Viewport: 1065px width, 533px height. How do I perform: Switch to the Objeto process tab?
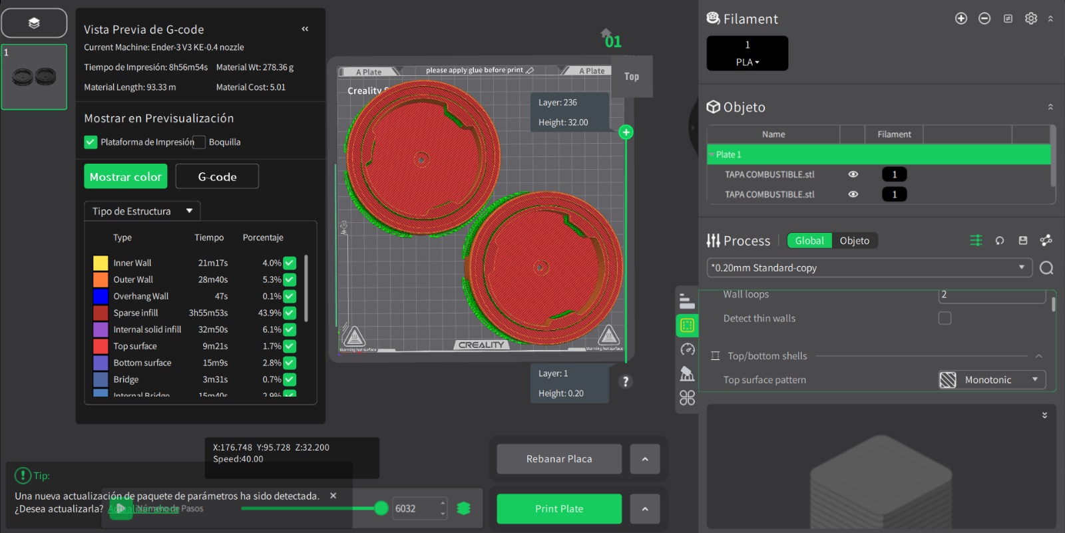[854, 241]
